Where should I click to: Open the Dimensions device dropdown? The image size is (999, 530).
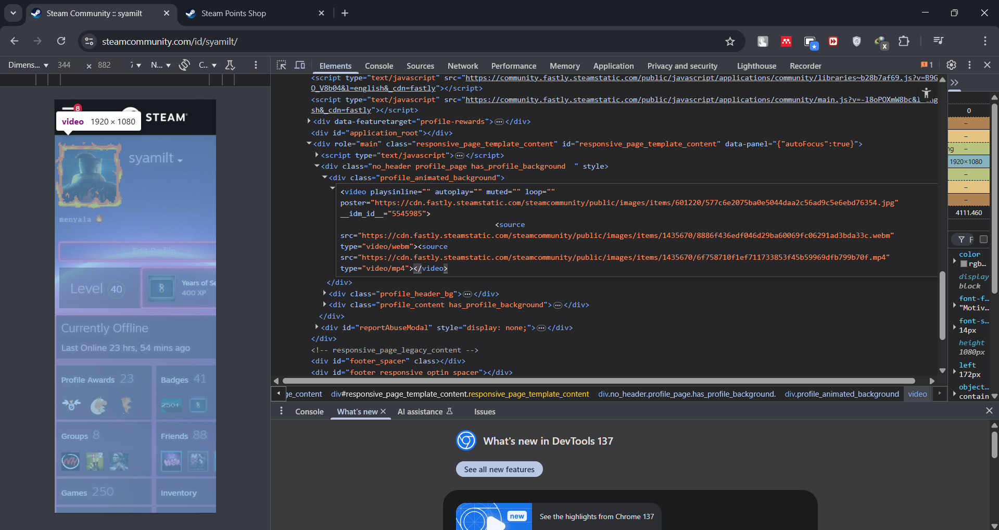click(29, 65)
